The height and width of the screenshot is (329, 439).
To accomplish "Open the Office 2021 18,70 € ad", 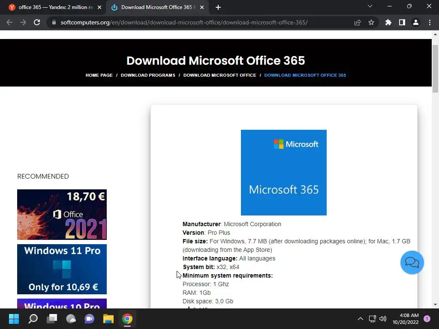I will (x=62, y=215).
